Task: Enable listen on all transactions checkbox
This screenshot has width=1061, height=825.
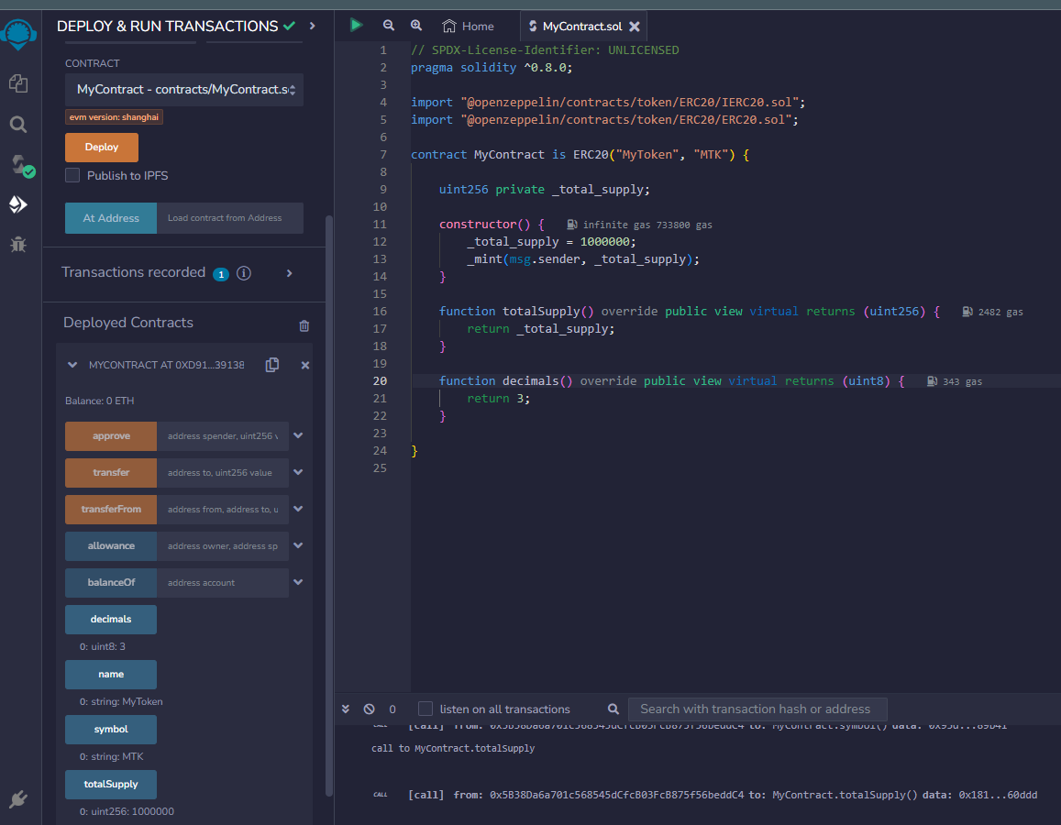Action: tap(426, 709)
